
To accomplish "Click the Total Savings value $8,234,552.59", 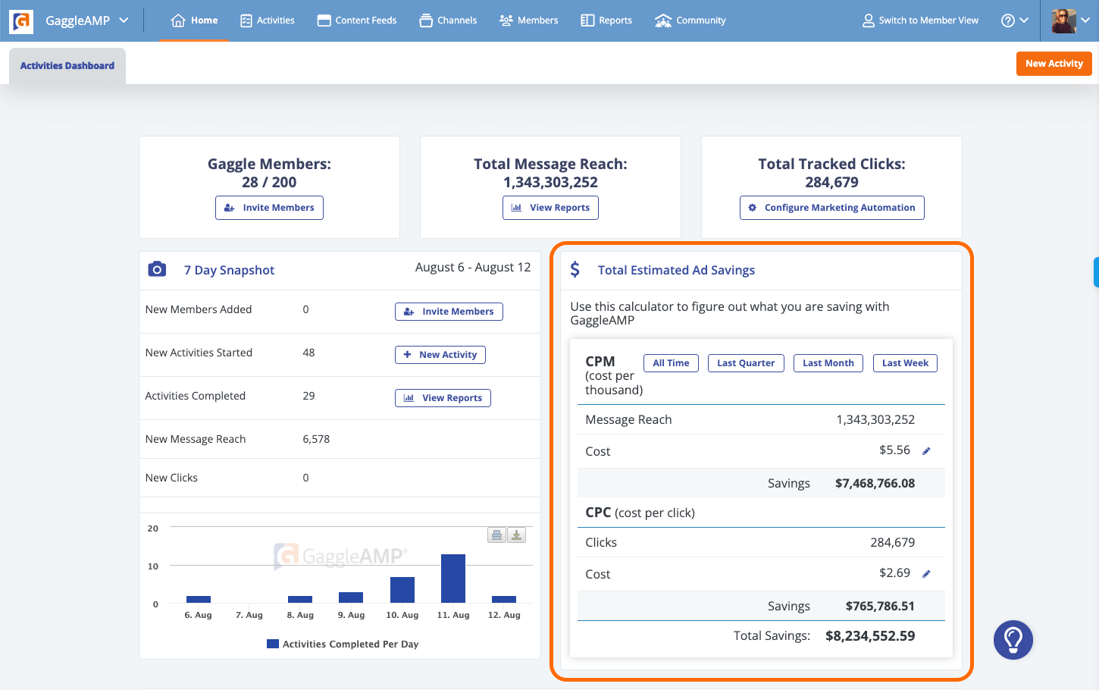I will tap(870, 636).
